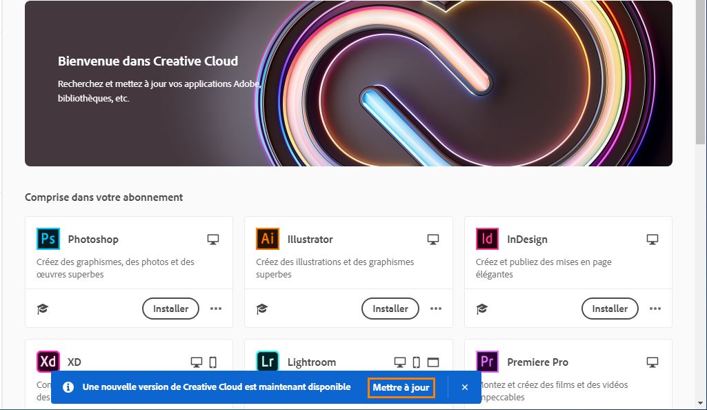Click XD's desktop platform icon
707x410 pixels.
coord(197,362)
